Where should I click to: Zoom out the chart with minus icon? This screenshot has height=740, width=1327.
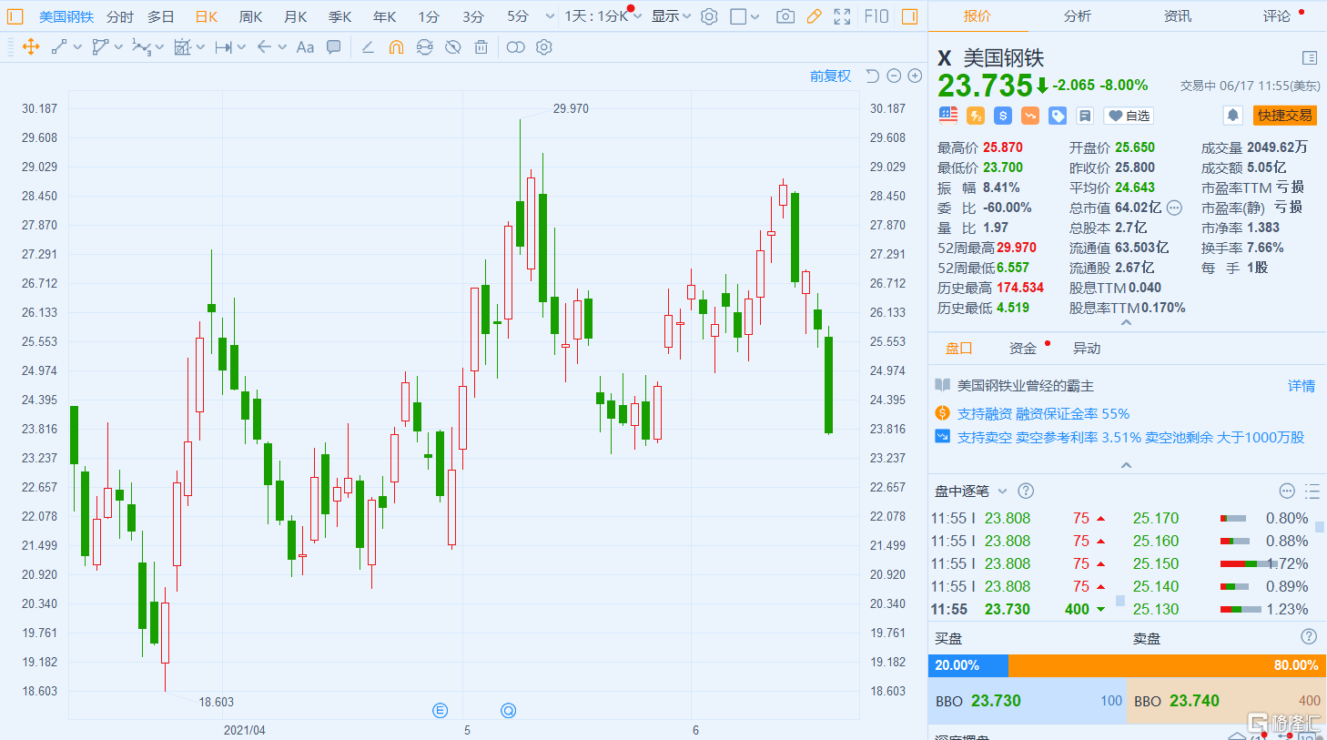coord(894,76)
